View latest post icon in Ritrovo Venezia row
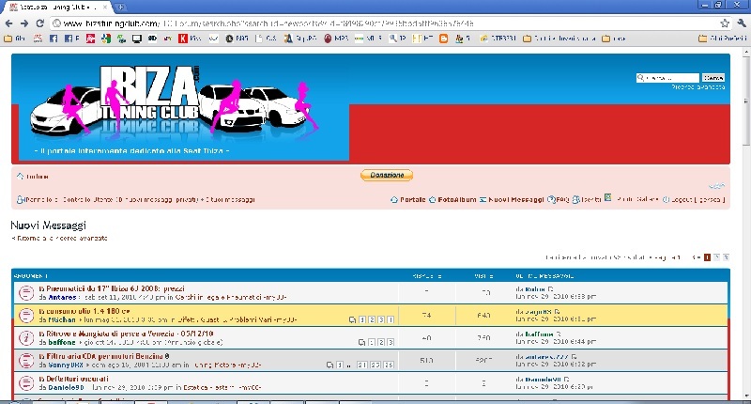This screenshot has width=751, height=404. [558, 334]
